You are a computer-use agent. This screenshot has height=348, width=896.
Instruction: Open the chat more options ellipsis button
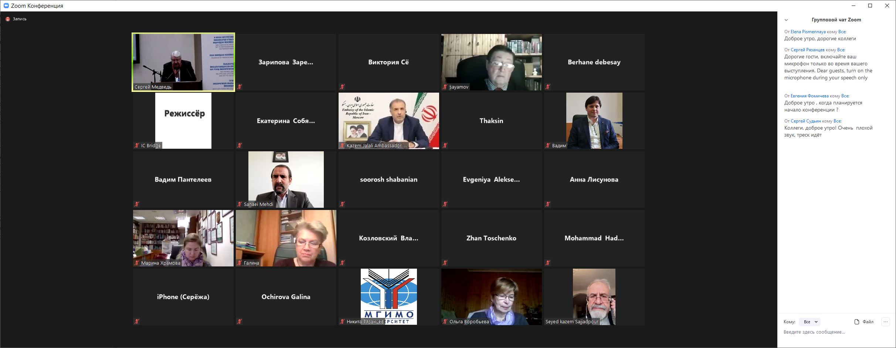point(885,322)
